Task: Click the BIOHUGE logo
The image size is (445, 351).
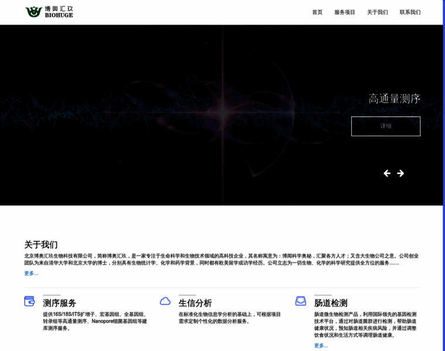Action: coord(49,12)
